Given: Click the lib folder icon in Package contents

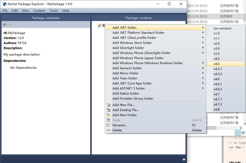Looking at the screenshot, I should (100, 25).
